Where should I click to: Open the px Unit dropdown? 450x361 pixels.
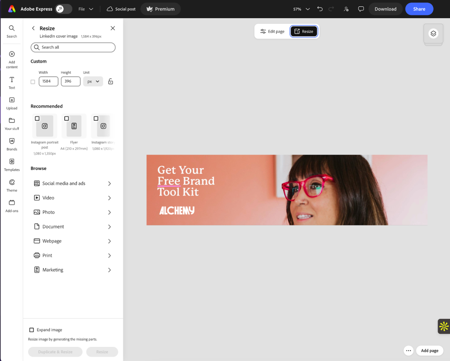pyautogui.click(x=93, y=81)
